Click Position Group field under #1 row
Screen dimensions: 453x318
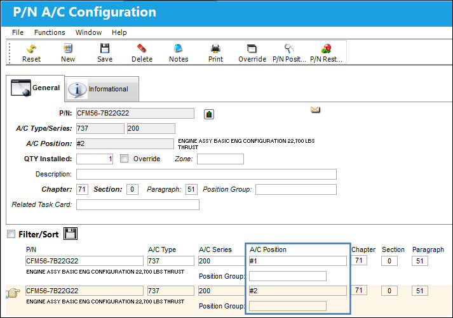coord(288,276)
